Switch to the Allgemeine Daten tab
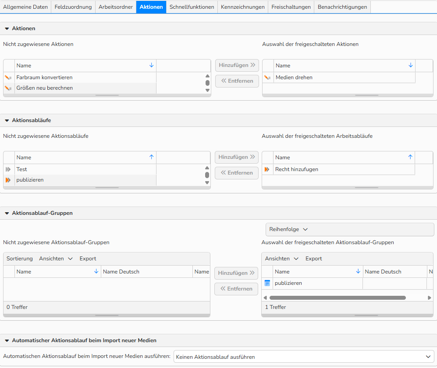The width and height of the screenshot is (437, 368). [x=25, y=7]
